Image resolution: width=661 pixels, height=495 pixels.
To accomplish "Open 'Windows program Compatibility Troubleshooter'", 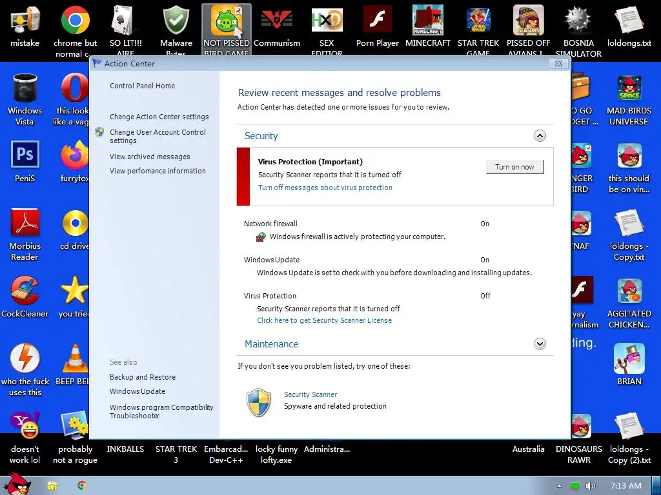I will (161, 411).
